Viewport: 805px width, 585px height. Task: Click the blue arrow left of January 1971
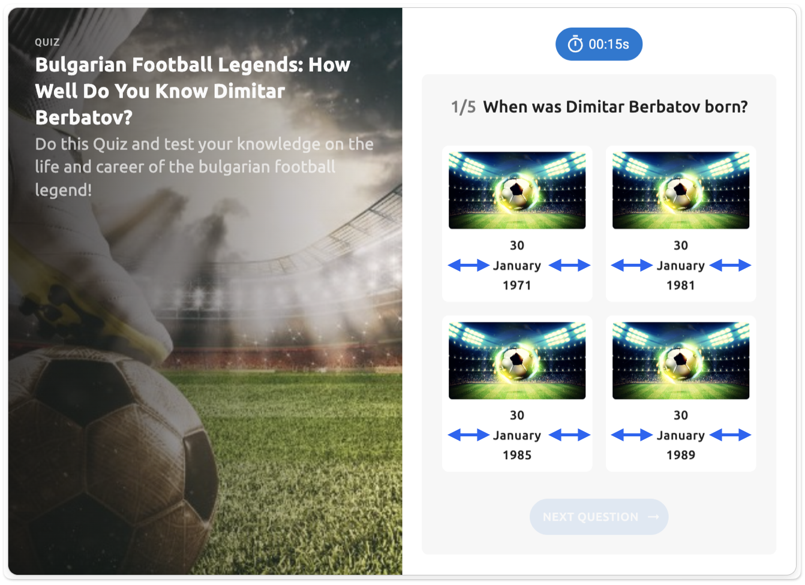468,266
